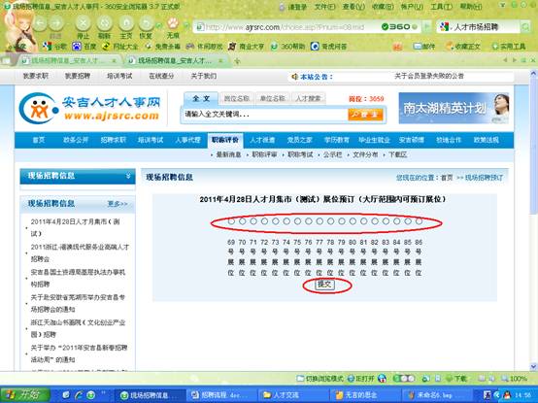Image resolution: width=538 pixels, height=403 pixels.
Task: Click the Baidu paw bookmark icon
Action: (77, 46)
